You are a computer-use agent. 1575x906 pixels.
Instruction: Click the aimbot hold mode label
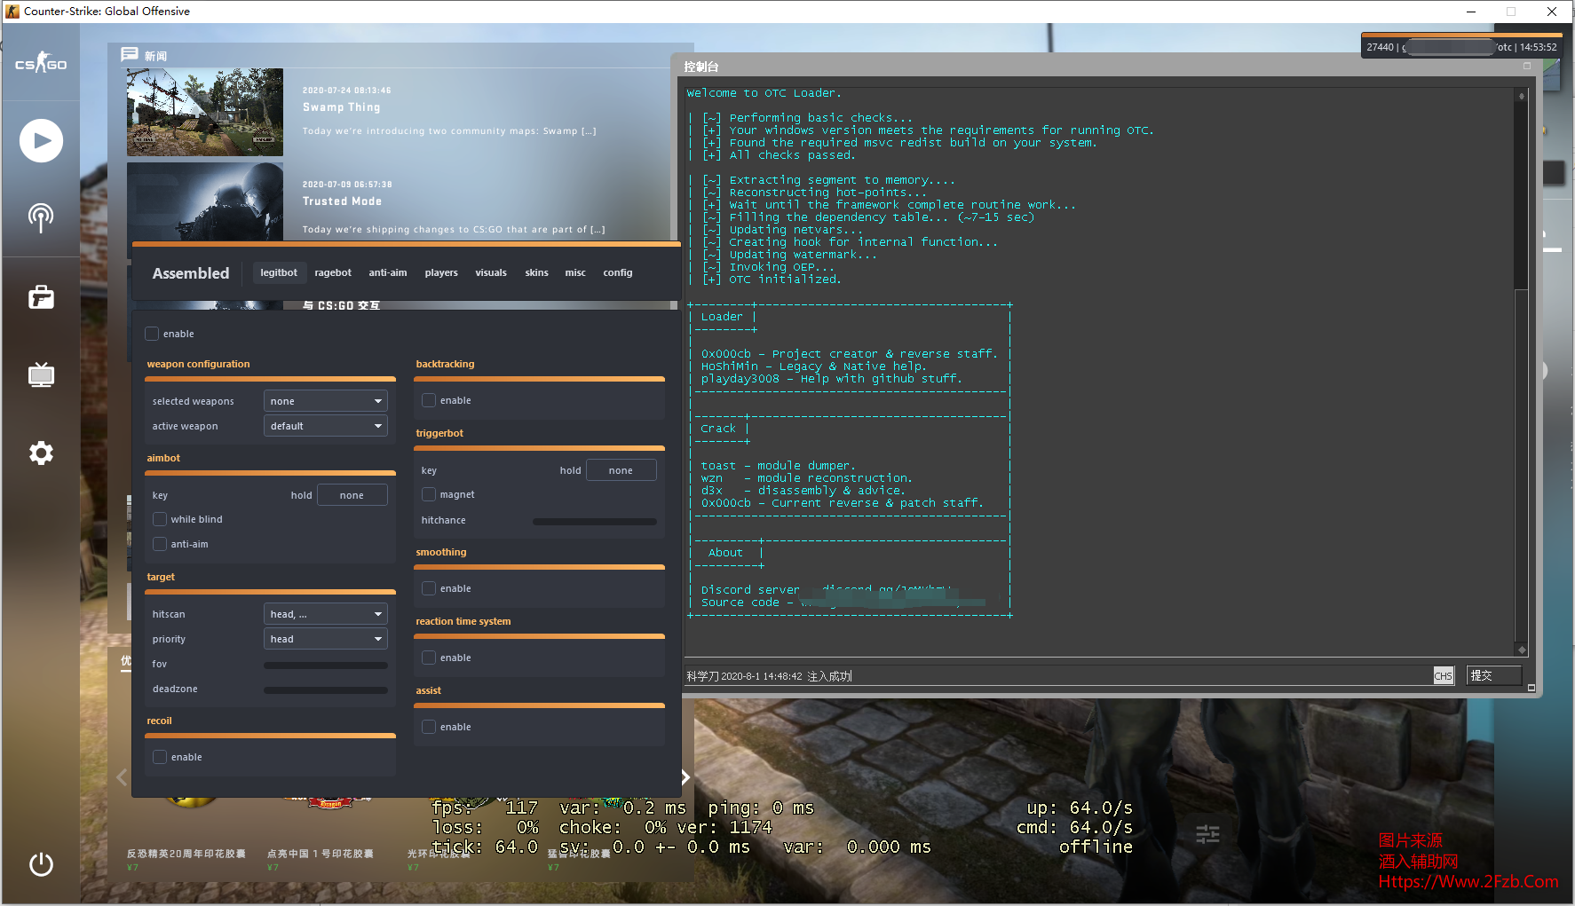(301, 495)
